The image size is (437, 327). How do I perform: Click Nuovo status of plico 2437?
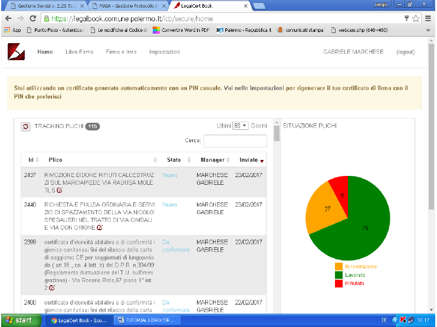[x=170, y=175]
